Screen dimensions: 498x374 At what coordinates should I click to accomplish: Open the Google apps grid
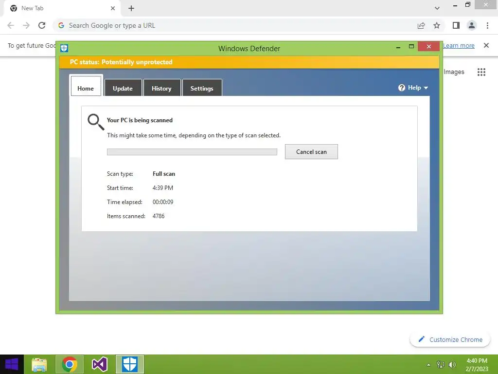(x=481, y=72)
